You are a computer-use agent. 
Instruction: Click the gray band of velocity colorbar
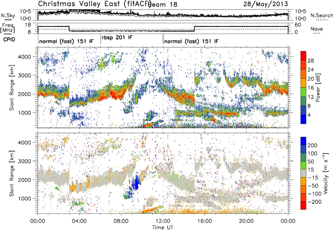pyautogui.click(x=303, y=173)
